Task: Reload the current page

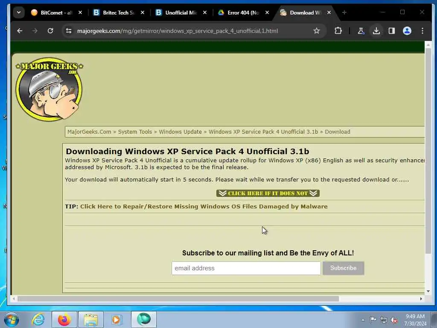Action: [x=50, y=31]
